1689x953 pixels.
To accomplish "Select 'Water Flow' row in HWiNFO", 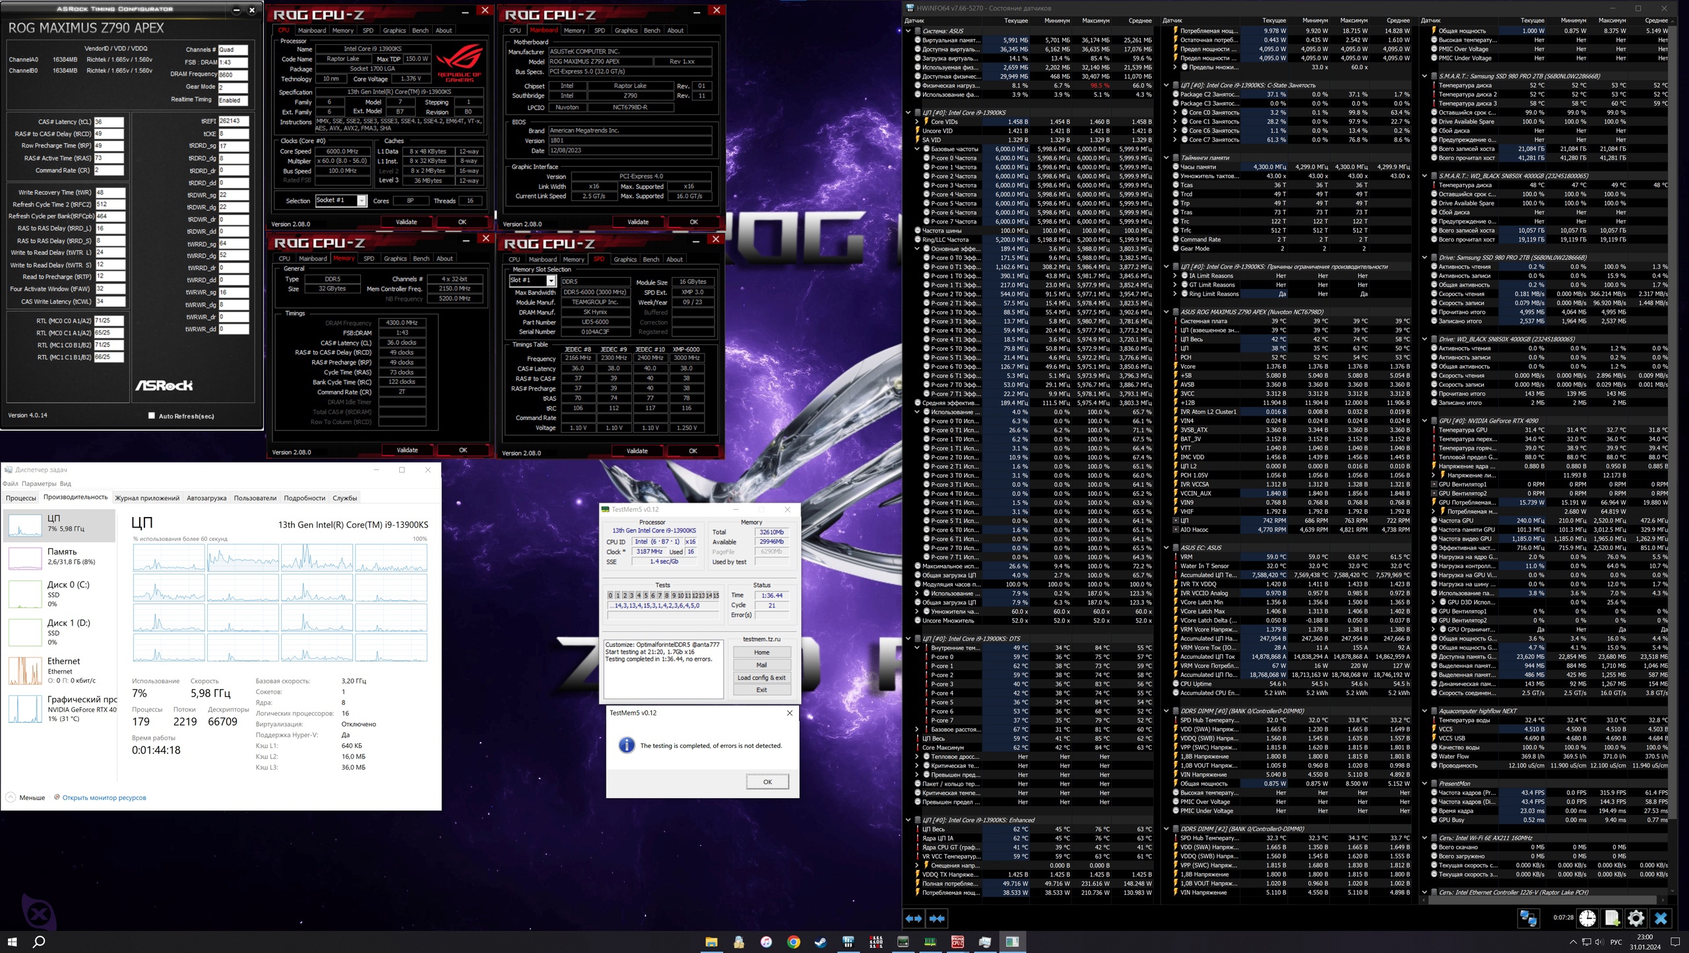I will [x=1548, y=756].
